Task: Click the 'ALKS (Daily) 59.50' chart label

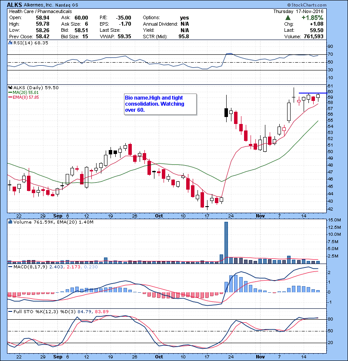Action: click(x=36, y=87)
